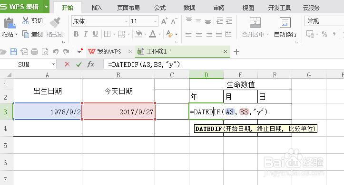344x185 pixels.
Task: Click the Print icon in quick toolbar
Action: pyautogui.click(x=34, y=52)
